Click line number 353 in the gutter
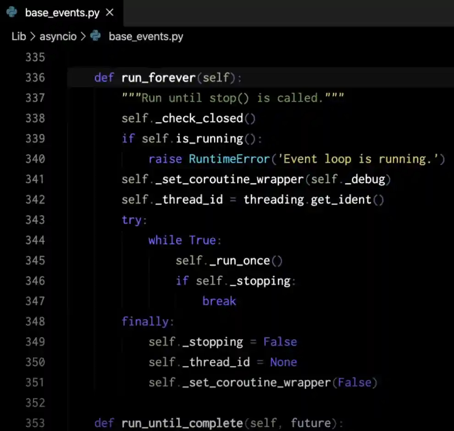This screenshot has width=454, height=431. click(x=35, y=423)
